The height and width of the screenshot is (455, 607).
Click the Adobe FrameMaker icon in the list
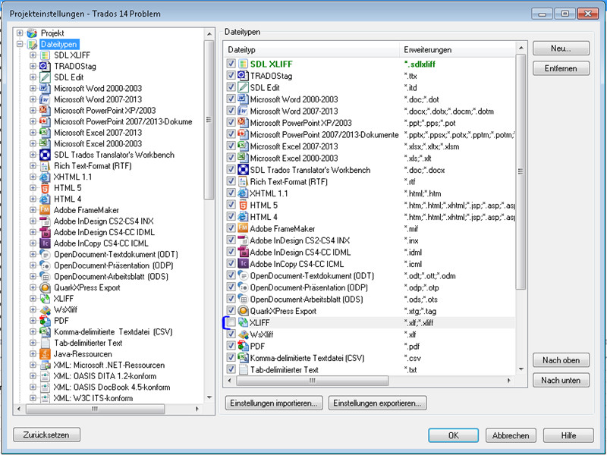click(x=243, y=229)
